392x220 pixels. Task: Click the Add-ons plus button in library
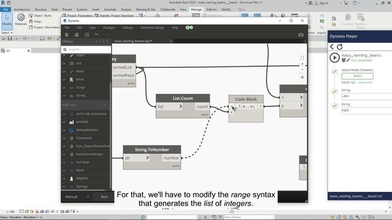tap(104, 105)
